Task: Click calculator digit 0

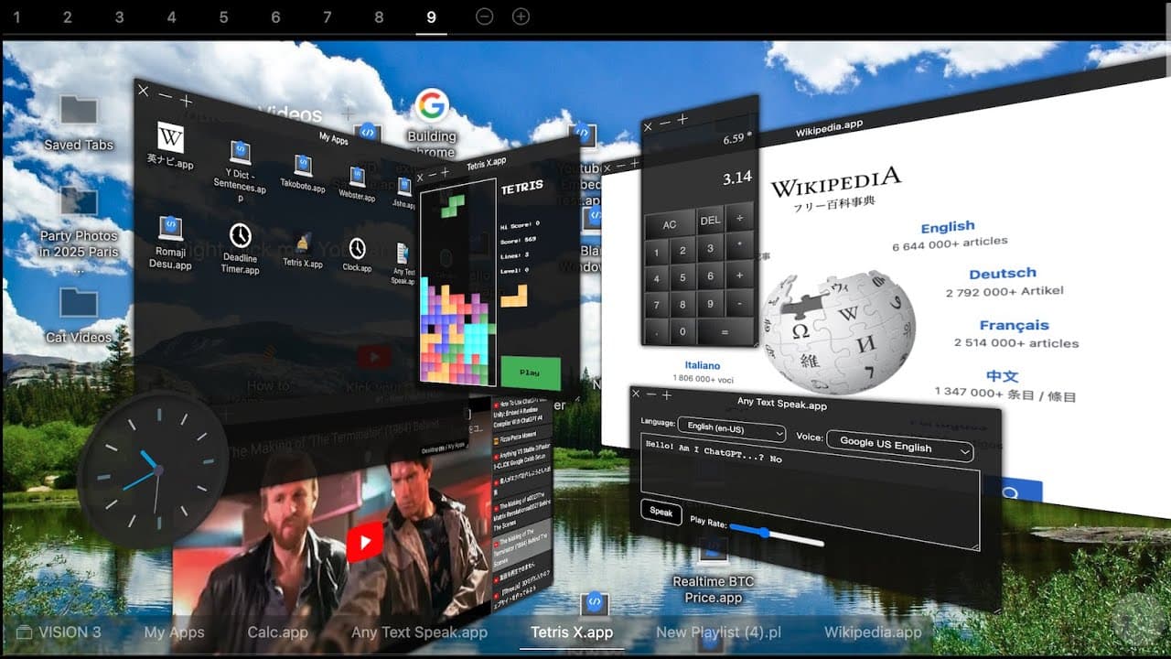Action: pyautogui.click(x=682, y=332)
